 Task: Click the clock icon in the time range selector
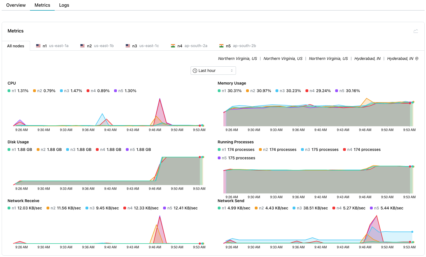(195, 70)
